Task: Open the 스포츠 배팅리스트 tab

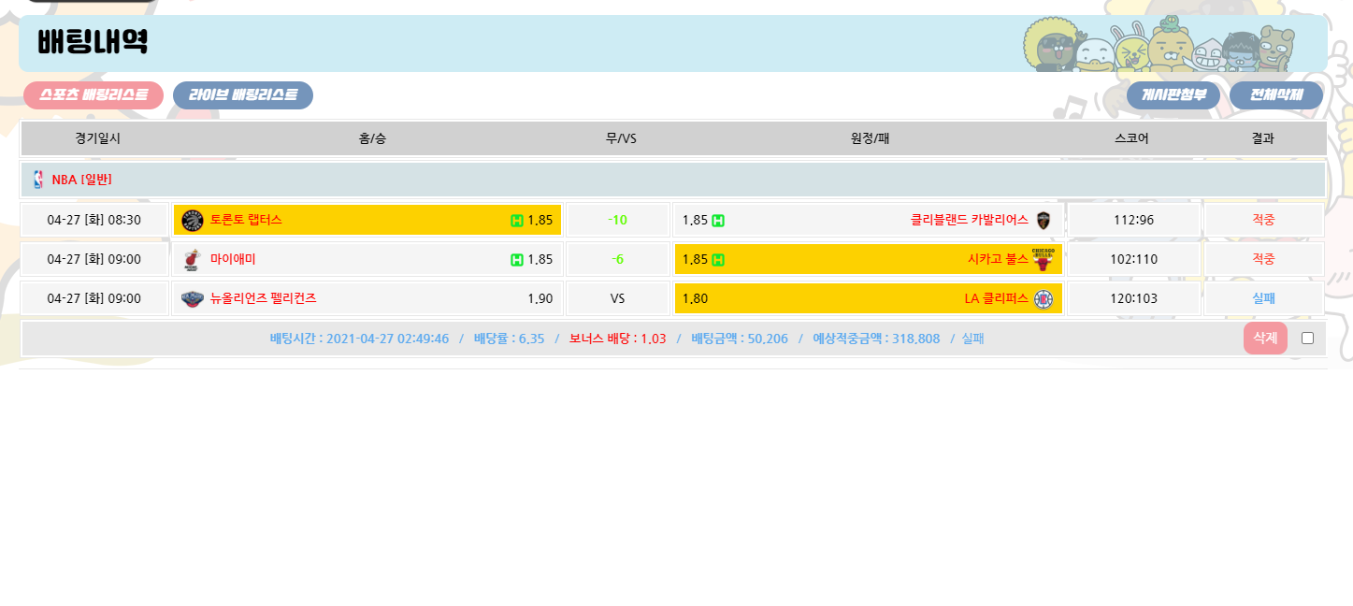Action: tap(94, 95)
